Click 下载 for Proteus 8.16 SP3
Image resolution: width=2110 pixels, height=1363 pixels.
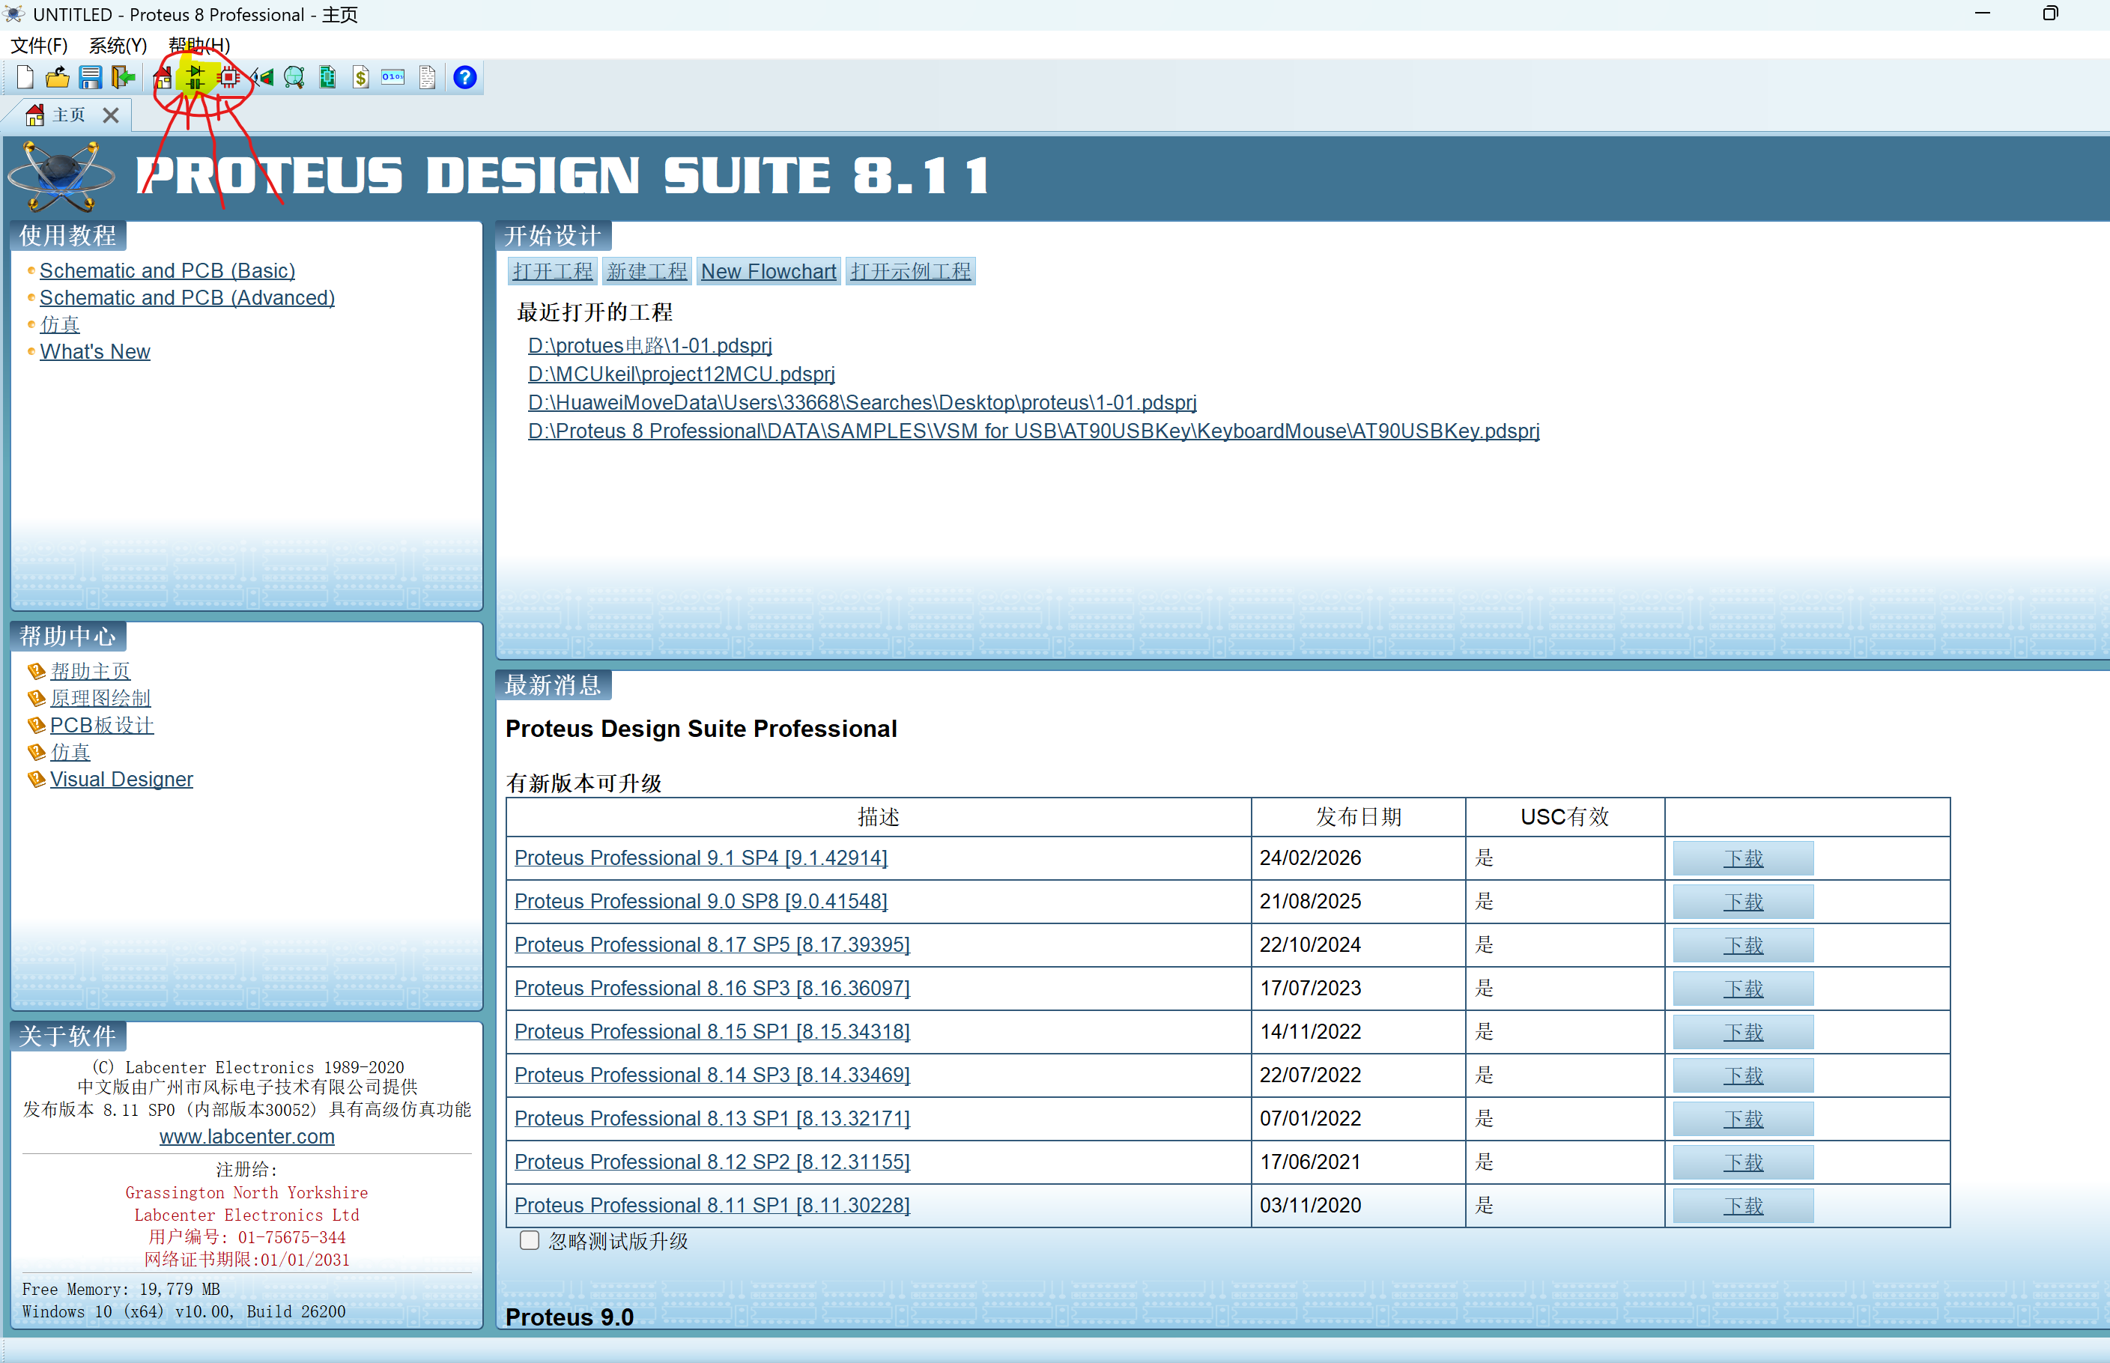pos(1743,989)
